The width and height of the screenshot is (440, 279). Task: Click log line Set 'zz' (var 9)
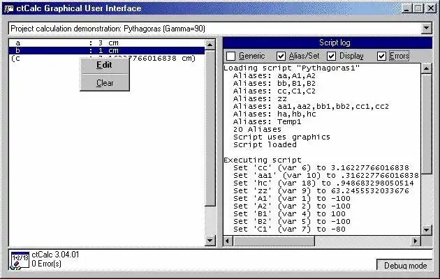(321, 191)
